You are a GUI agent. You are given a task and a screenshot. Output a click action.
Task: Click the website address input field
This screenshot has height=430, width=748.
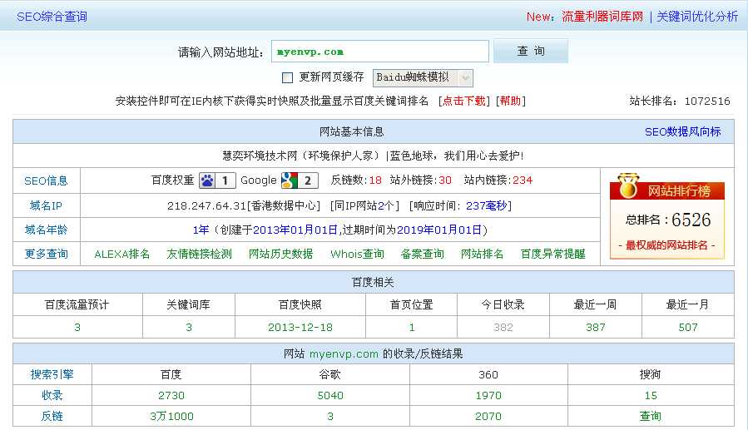(x=380, y=52)
